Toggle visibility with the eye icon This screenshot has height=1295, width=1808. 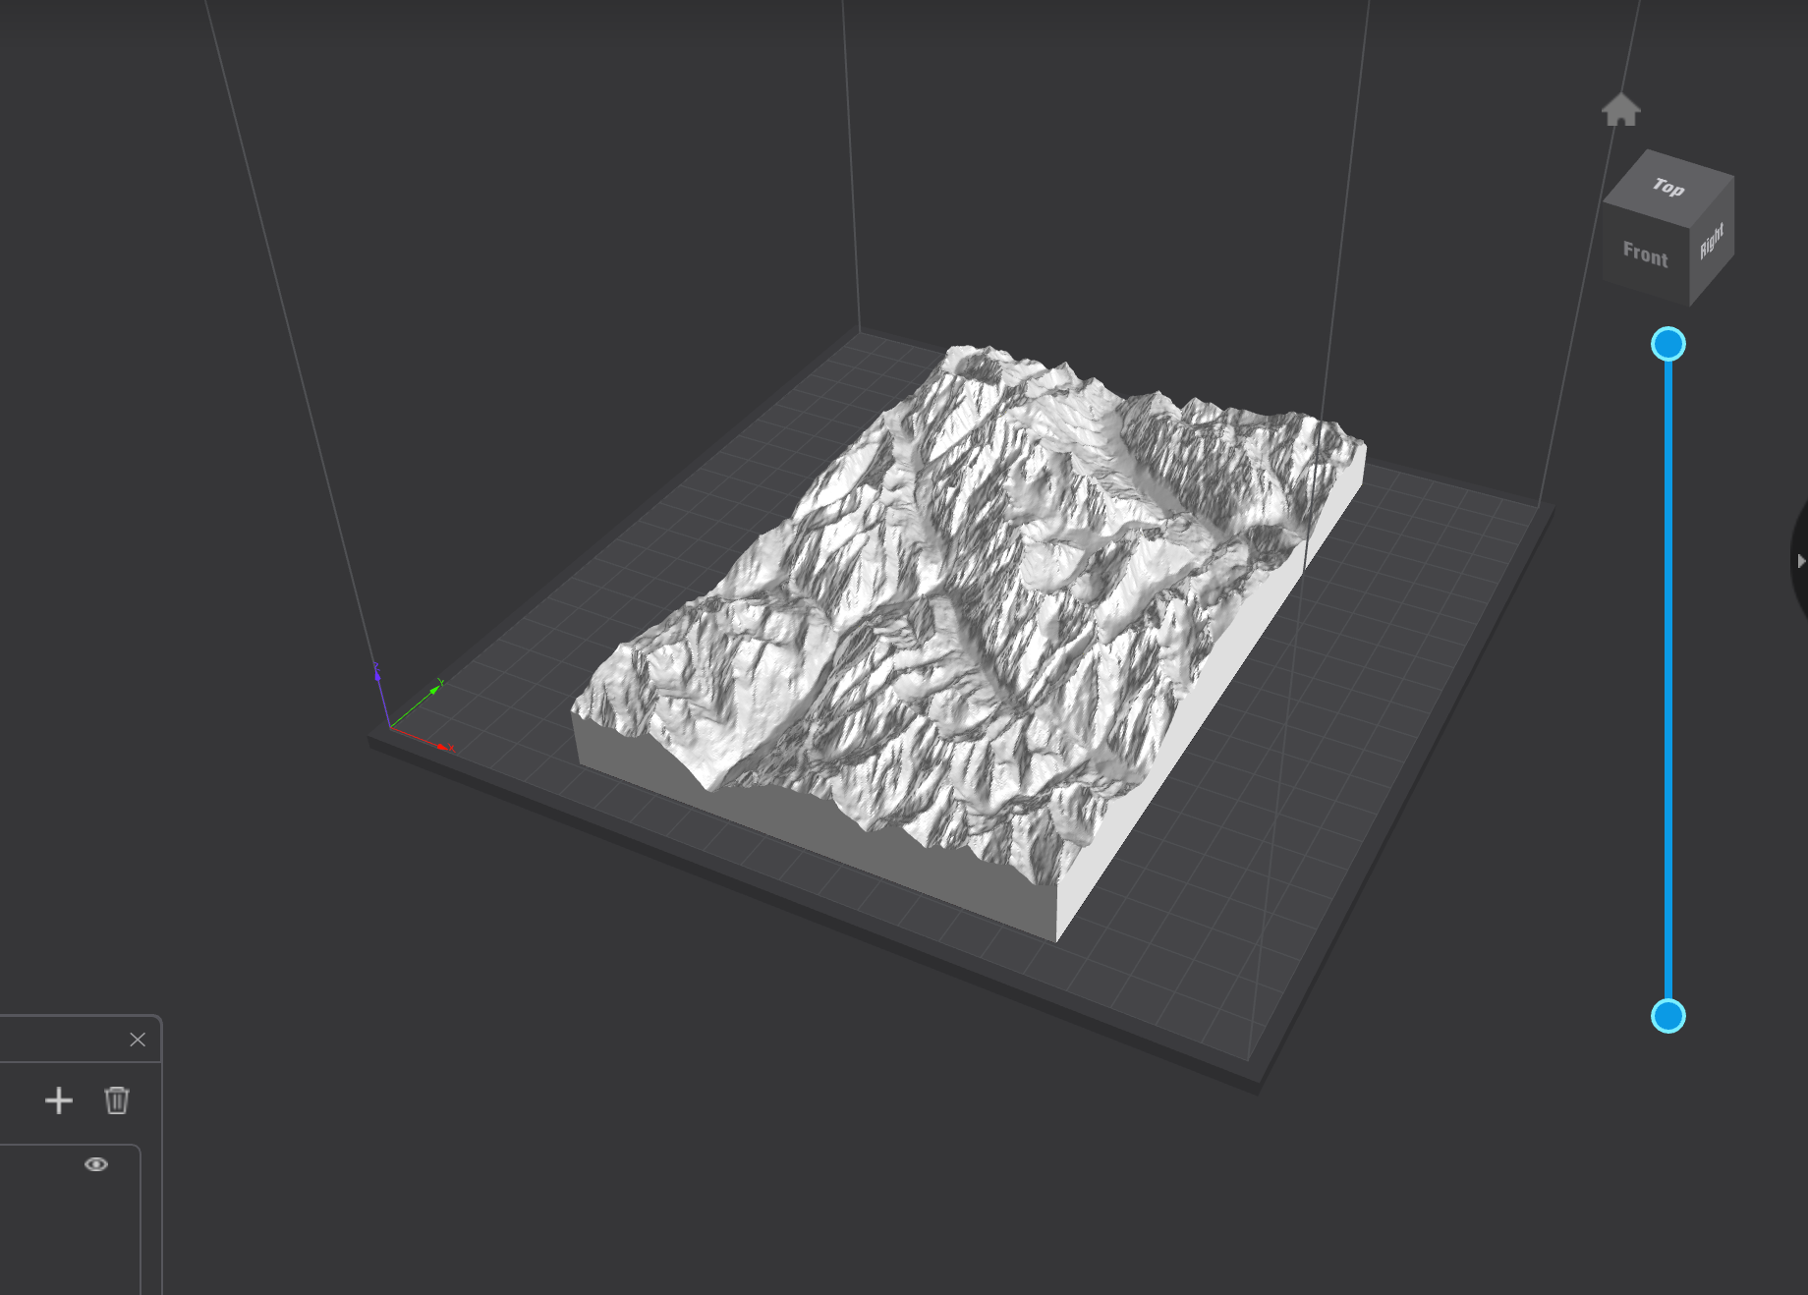click(96, 1164)
